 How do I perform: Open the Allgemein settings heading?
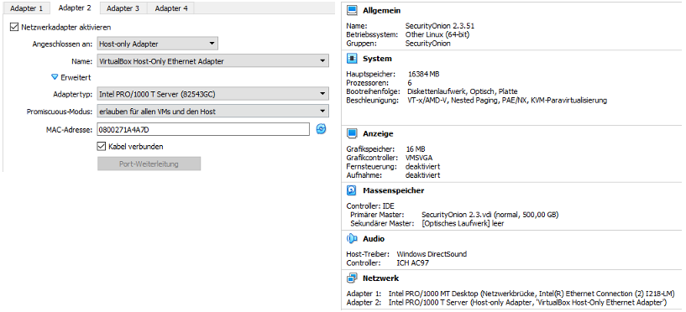381,11
